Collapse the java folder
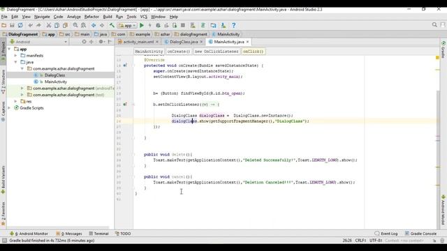This screenshot has width=447, height=251. [15, 62]
